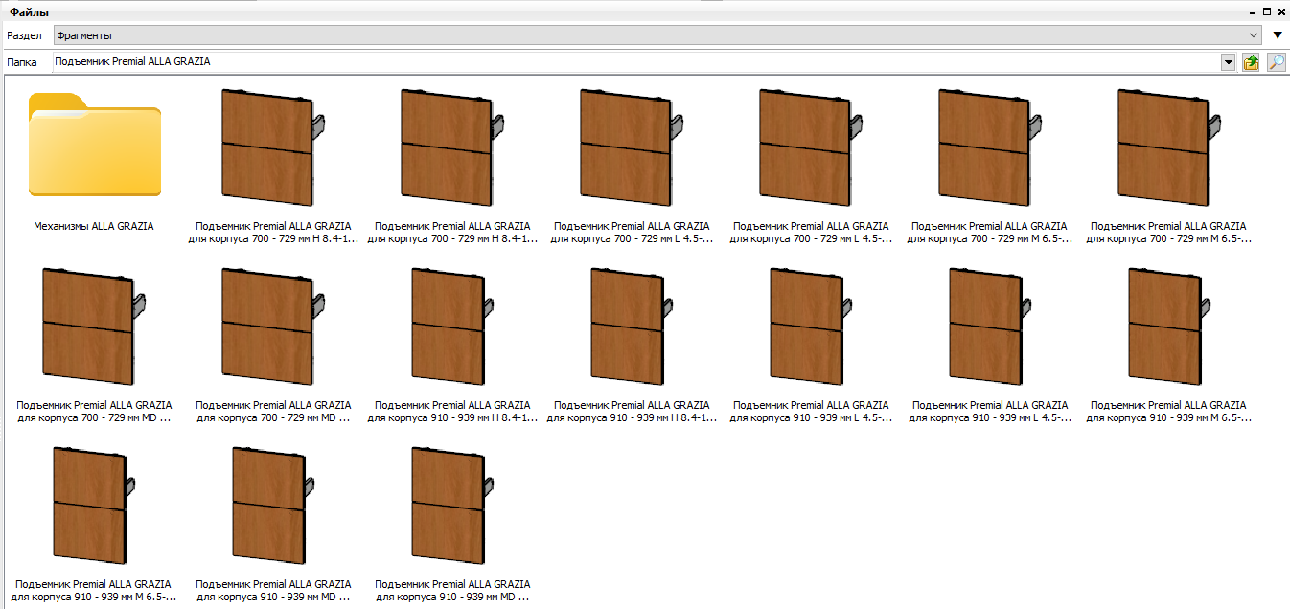Screen dimensions: 1290x609
Task: Maximize the Файлы panel
Action: [1267, 12]
